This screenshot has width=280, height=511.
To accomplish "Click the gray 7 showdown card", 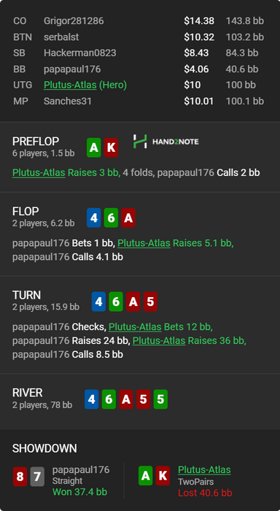I will [37, 477].
